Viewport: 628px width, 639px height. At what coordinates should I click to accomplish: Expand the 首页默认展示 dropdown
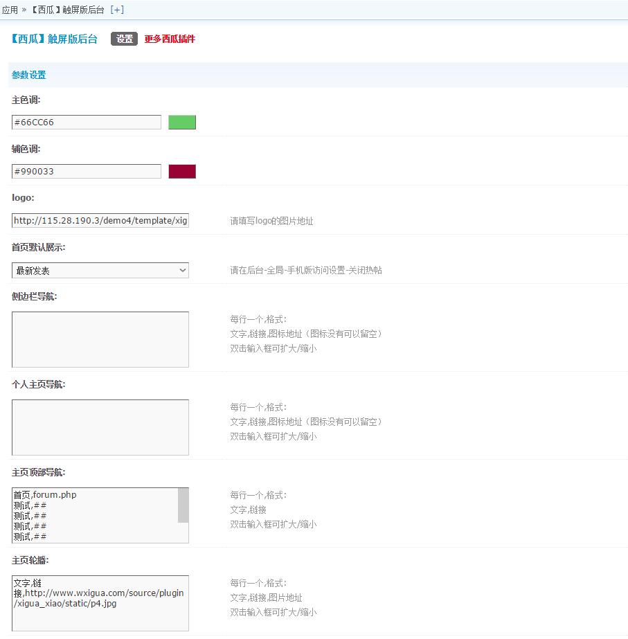(x=100, y=271)
